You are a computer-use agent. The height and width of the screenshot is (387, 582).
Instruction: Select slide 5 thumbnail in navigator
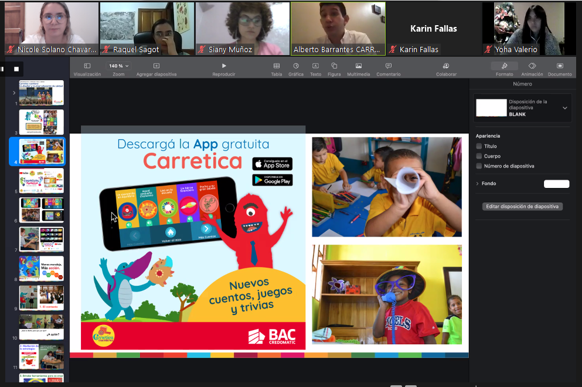point(41,180)
